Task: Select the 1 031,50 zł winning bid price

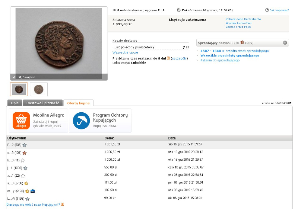Action: click(112, 144)
